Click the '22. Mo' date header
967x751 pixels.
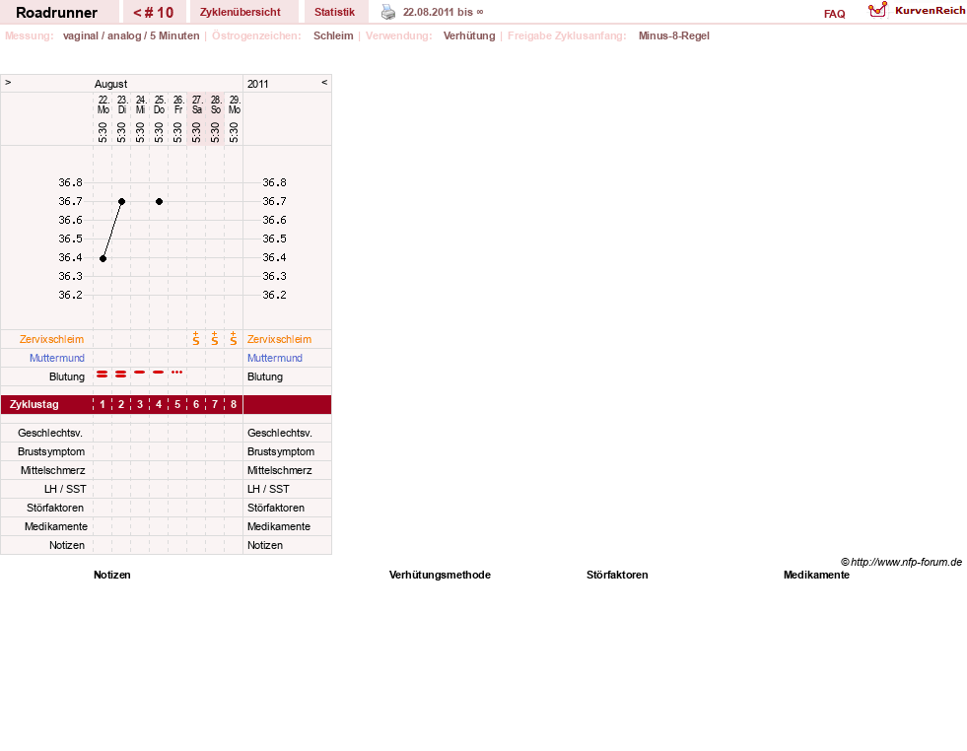[103, 104]
